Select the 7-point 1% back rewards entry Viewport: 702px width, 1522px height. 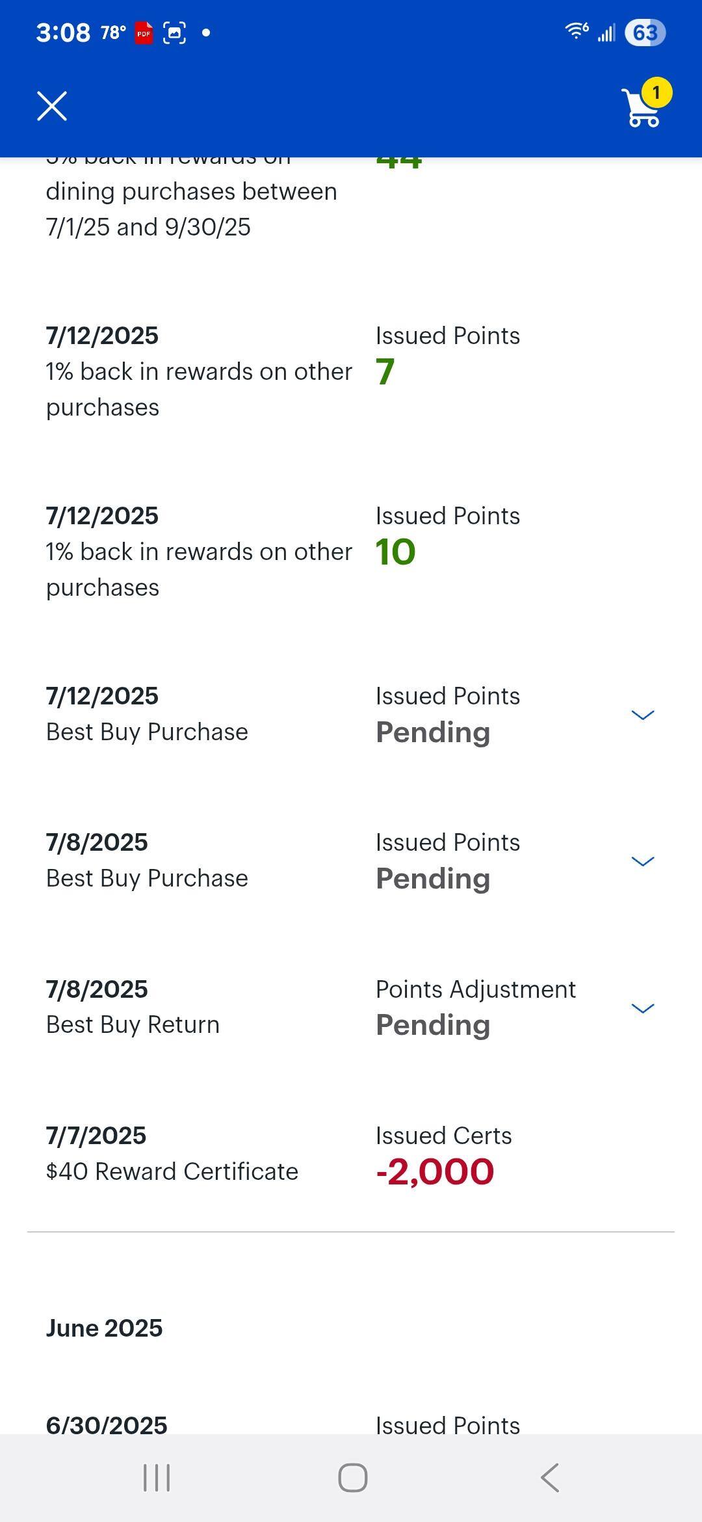click(199, 371)
